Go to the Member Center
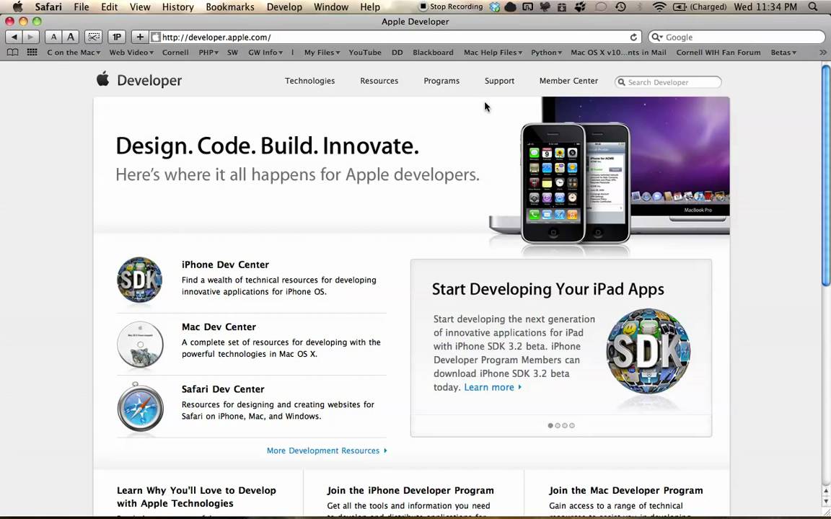This screenshot has height=519, width=831. [x=568, y=81]
